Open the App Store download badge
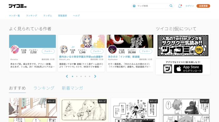The height and width of the screenshot is (122, 219). point(188,69)
